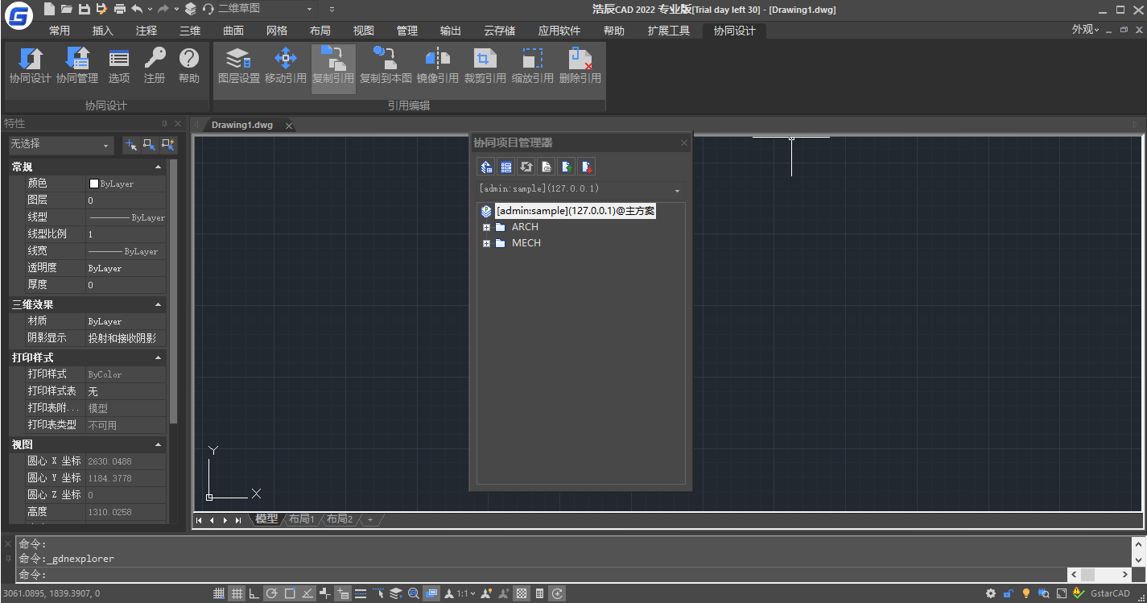The image size is (1147, 603).
Task: Click the Print icon in the quick access toolbar
Action: [x=119, y=9]
